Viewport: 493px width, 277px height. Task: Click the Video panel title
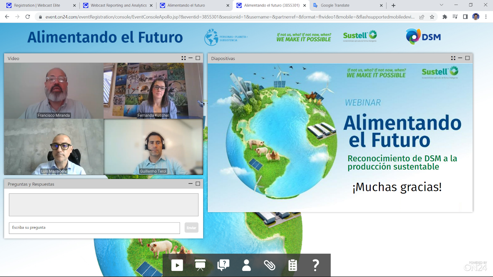click(x=14, y=58)
